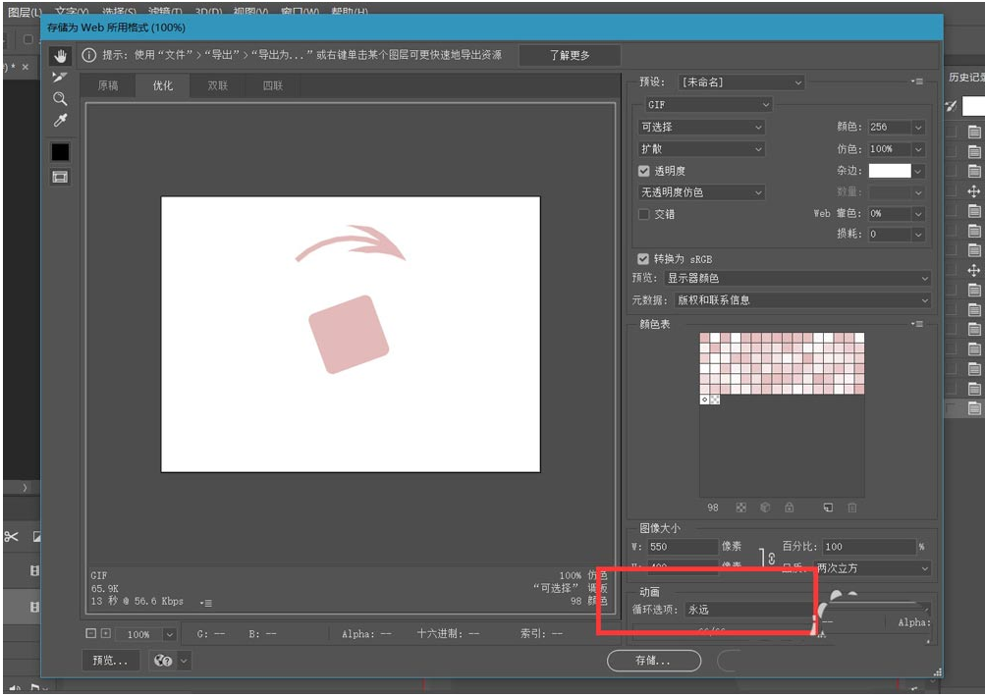The height and width of the screenshot is (696, 985).
Task: Select the Eyedropper tool
Action: pyautogui.click(x=60, y=121)
